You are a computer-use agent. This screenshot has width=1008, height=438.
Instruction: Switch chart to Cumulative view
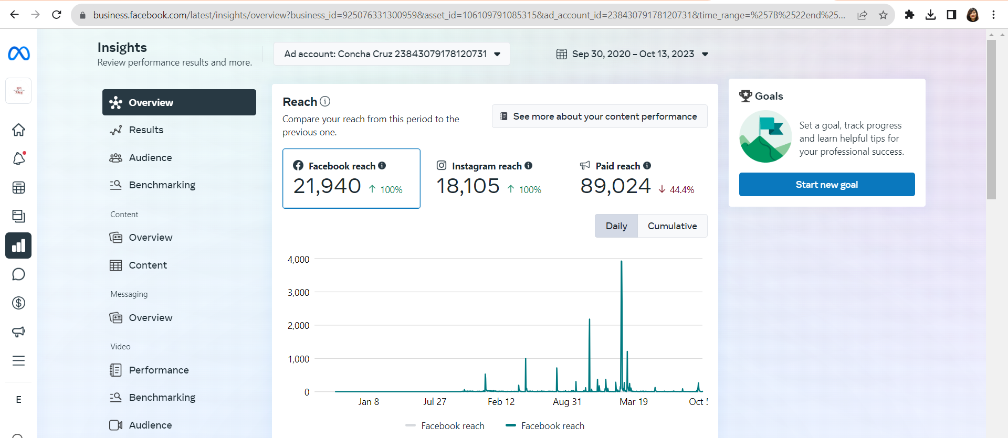tap(673, 226)
